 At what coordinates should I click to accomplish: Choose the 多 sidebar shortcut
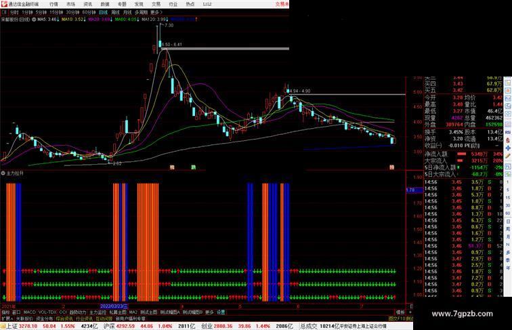point(508,252)
